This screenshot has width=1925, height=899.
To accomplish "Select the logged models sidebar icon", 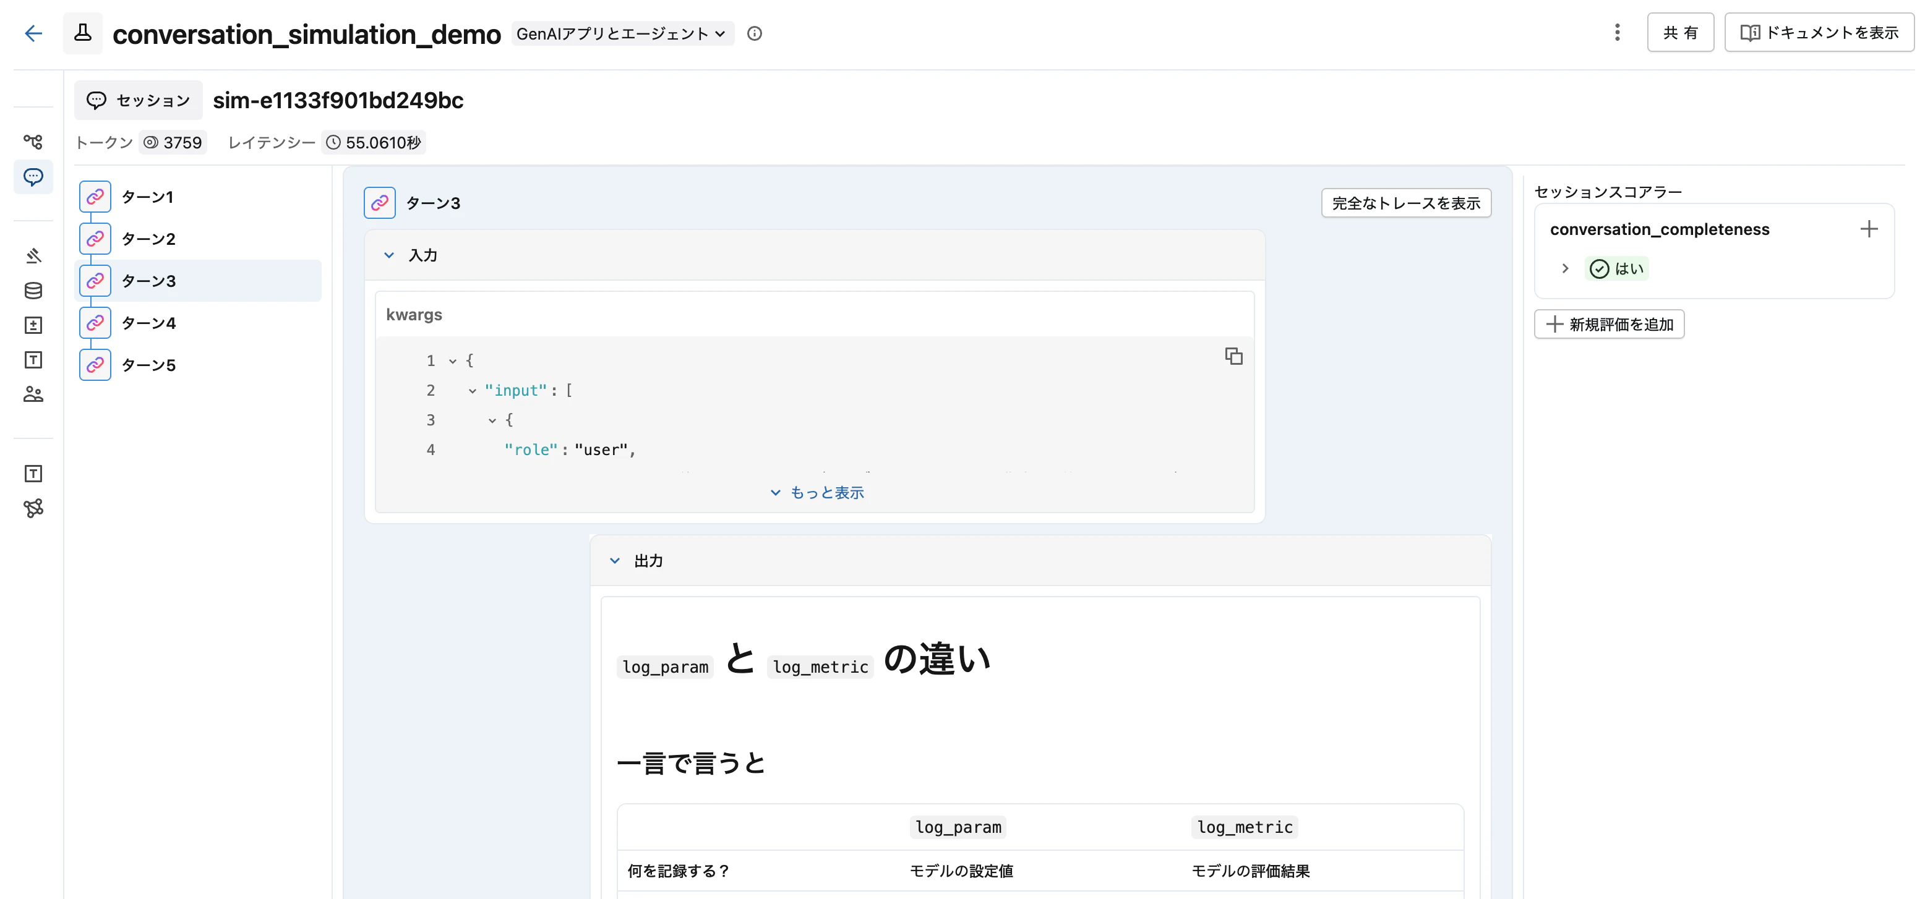I will point(33,325).
